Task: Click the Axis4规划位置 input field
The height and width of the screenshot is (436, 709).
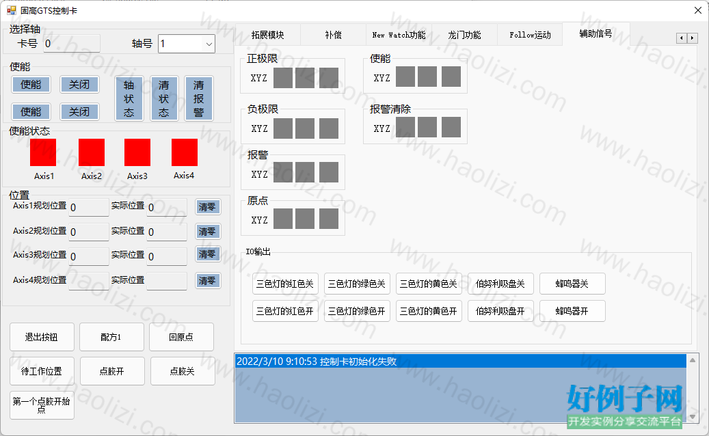Action: pyautogui.click(x=89, y=281)
